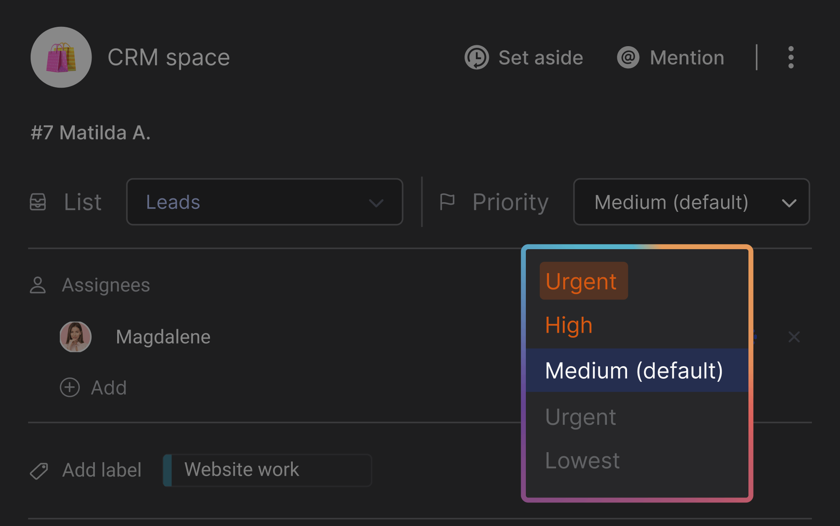This screenshot has height=526, width=840.
Task: Click the plus circle Add assignee icon
Action: [x=70, y=388]
